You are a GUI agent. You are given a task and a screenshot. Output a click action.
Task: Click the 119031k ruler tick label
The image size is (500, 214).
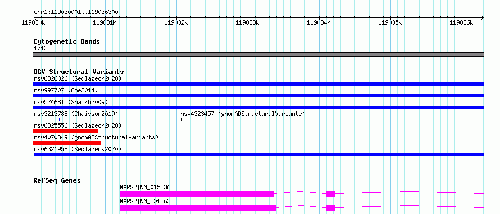[105, 23]
